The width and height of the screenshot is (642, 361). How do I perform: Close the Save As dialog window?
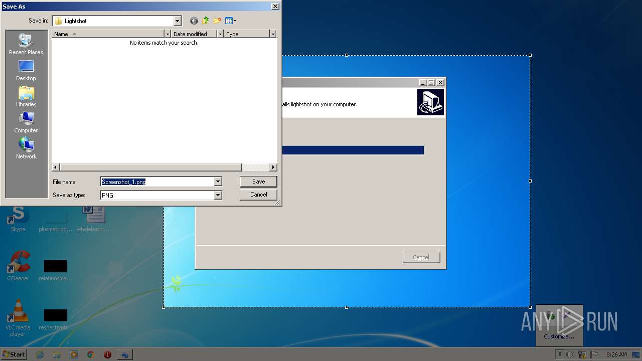[275, 6]
